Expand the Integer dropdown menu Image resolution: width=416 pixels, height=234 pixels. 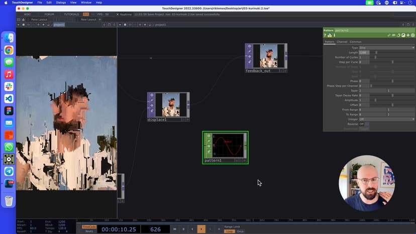pos(386,119)
